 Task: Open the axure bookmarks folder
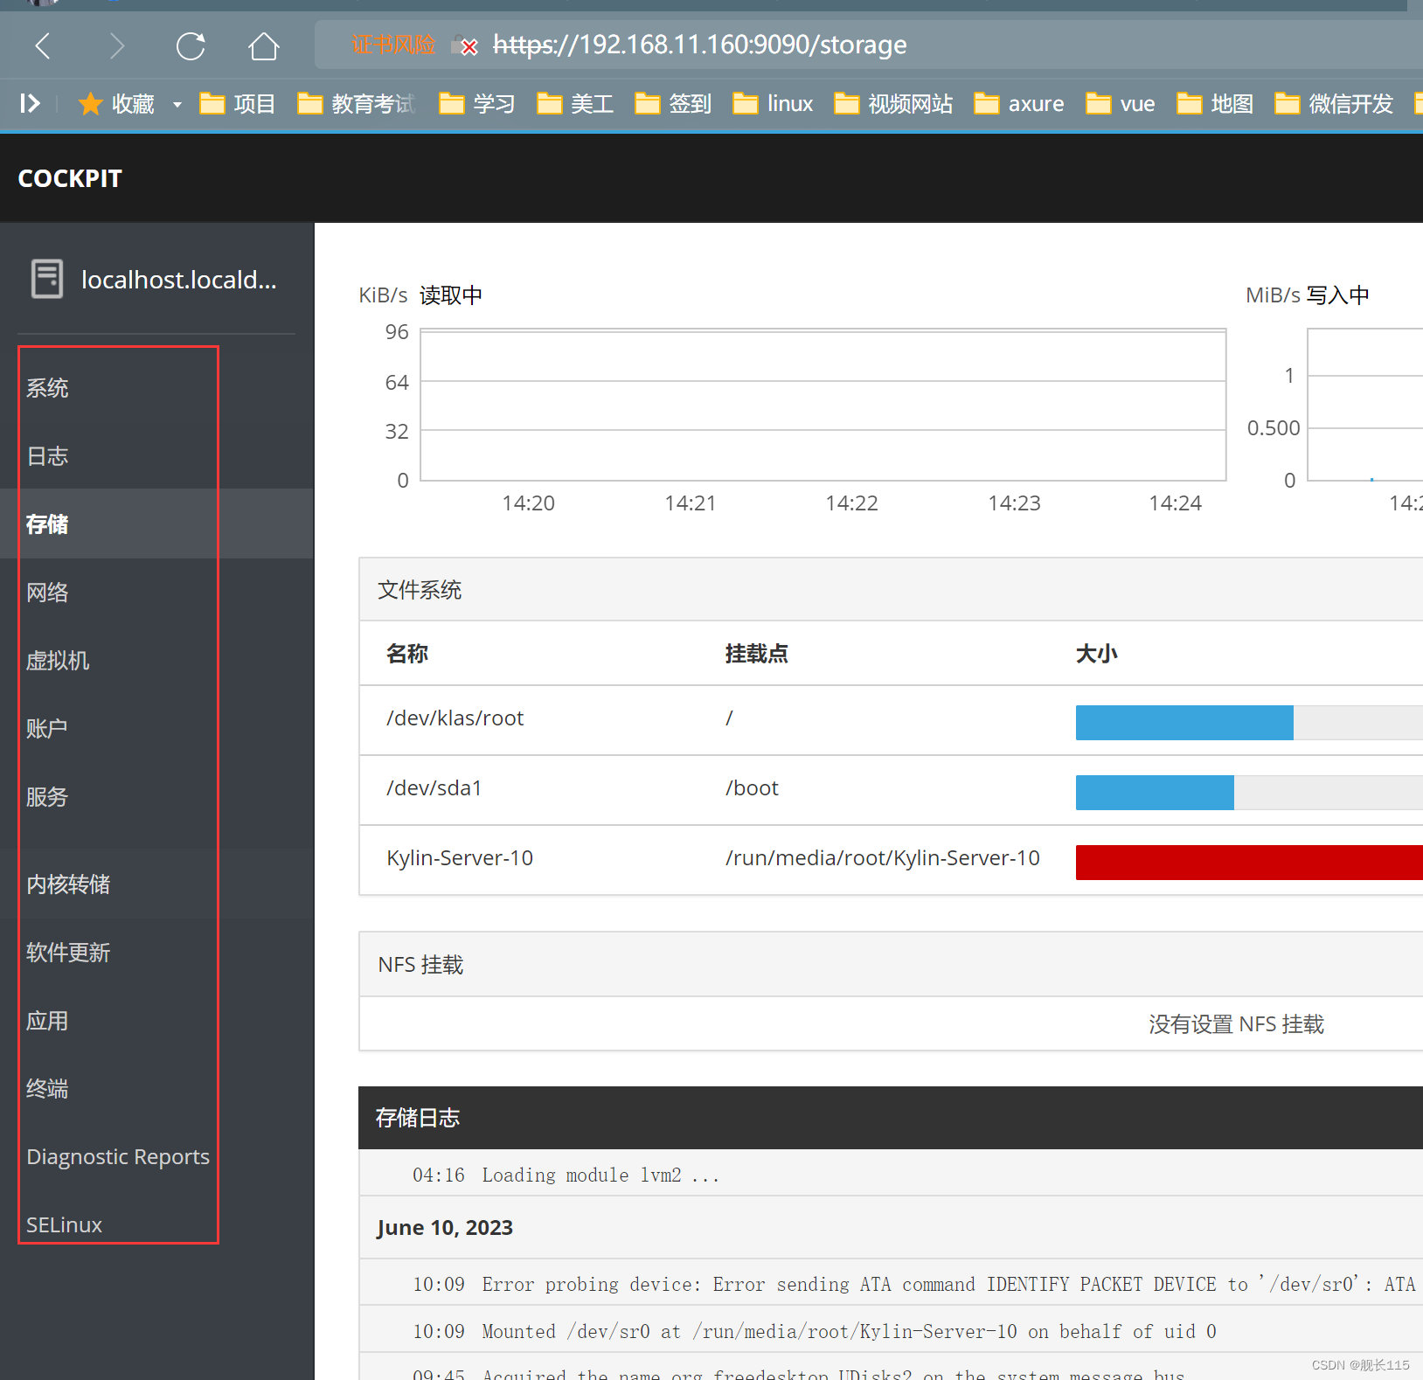coord(1019,103)
